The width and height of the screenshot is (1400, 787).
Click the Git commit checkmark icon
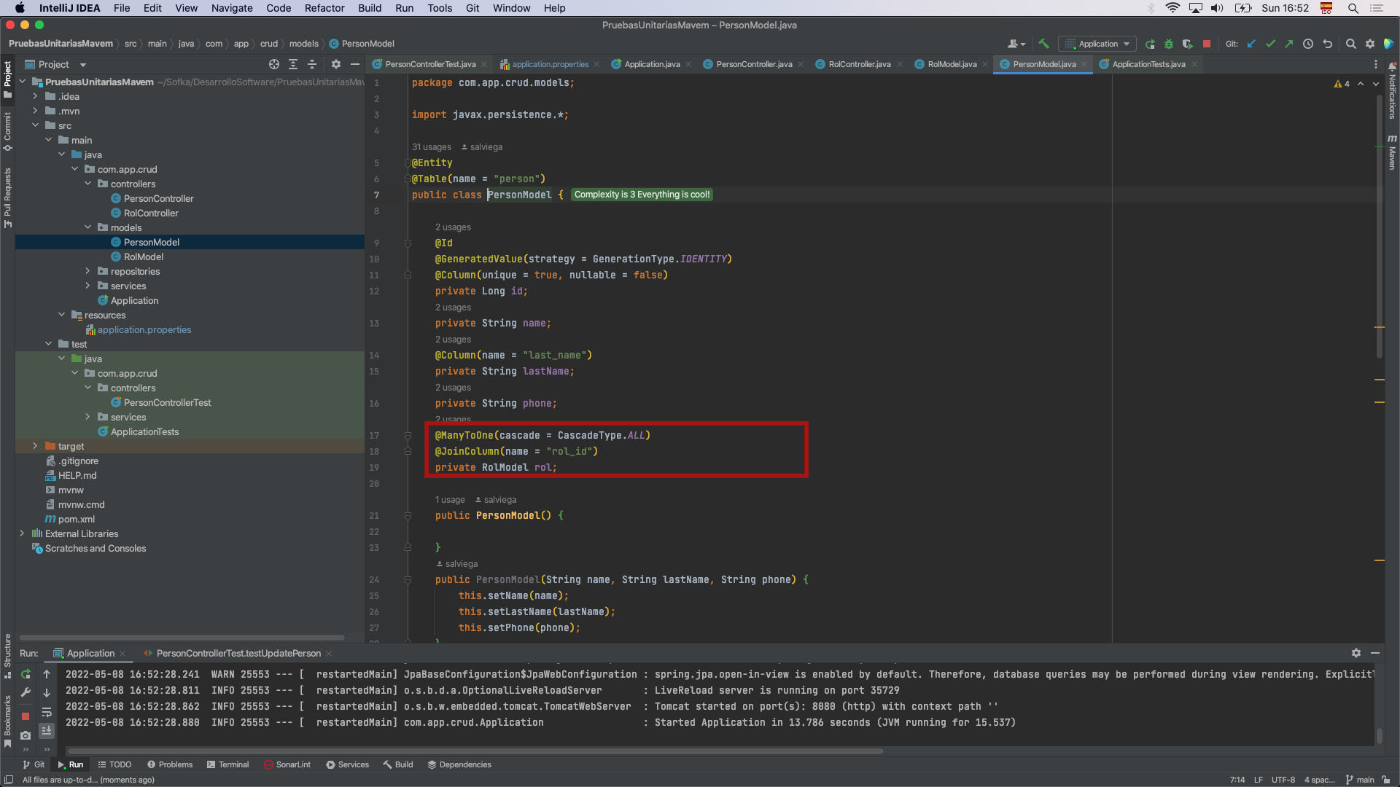1270,44
